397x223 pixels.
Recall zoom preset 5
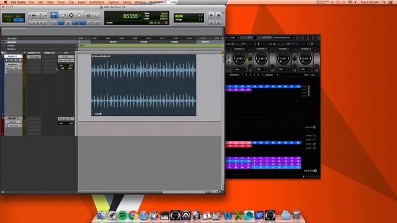pyautogui.click(x=45, y=23)
